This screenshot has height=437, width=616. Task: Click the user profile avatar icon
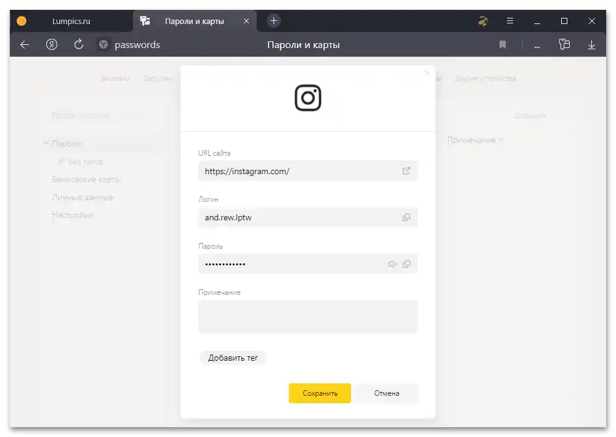click(x=483, y=21)
